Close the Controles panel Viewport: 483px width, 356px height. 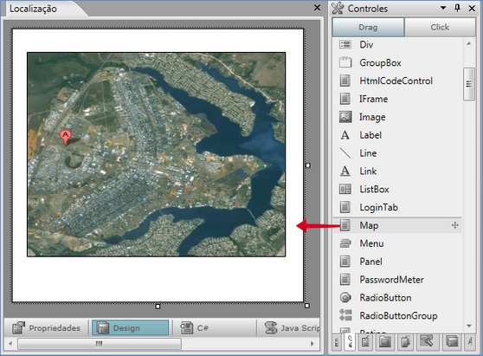pos(472,8)
